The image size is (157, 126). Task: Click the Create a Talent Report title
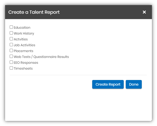(x=34, y=12)
